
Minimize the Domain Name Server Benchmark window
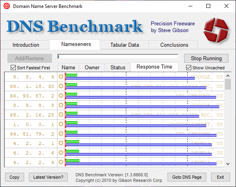coord(190,6)
